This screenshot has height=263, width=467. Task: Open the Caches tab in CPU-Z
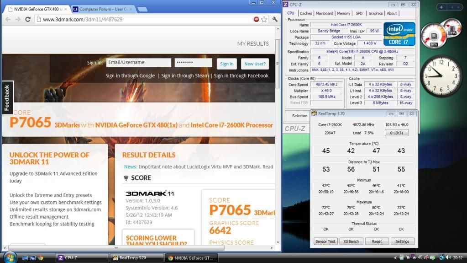click(x=306, y=13)
